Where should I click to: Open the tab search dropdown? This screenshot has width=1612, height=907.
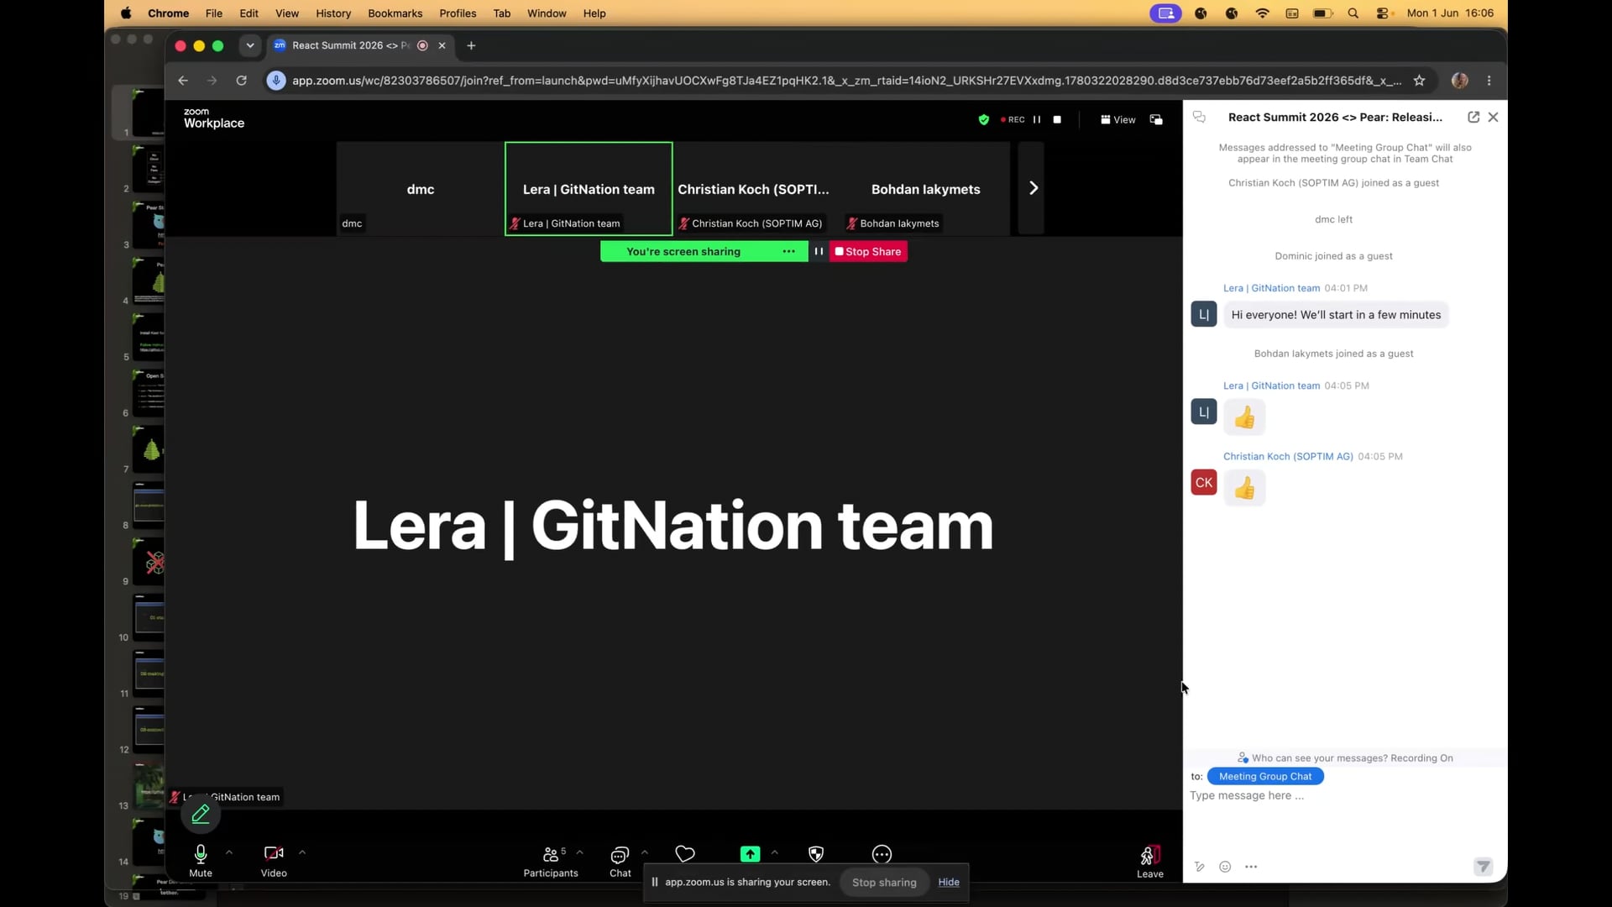[x=249, y=45]
